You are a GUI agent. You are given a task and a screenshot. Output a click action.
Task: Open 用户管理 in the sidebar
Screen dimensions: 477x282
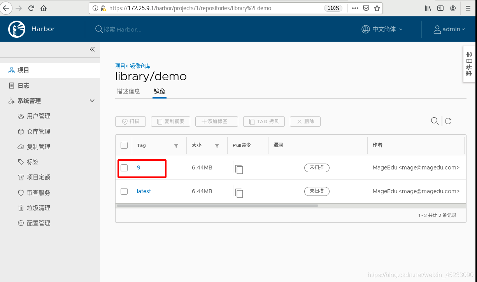click(x=39, y=116)
